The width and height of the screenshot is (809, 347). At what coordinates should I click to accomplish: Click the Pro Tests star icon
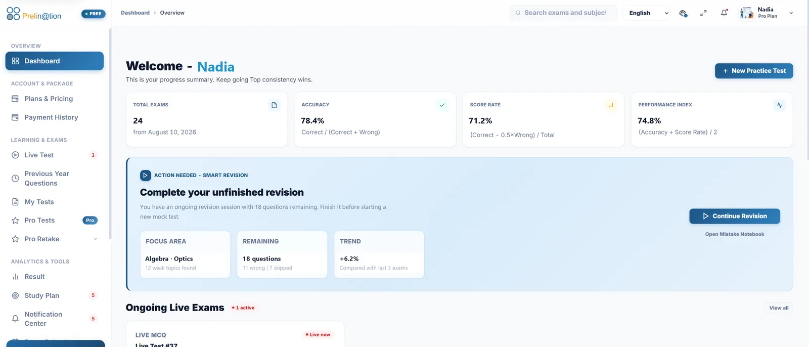click(15, 221)
